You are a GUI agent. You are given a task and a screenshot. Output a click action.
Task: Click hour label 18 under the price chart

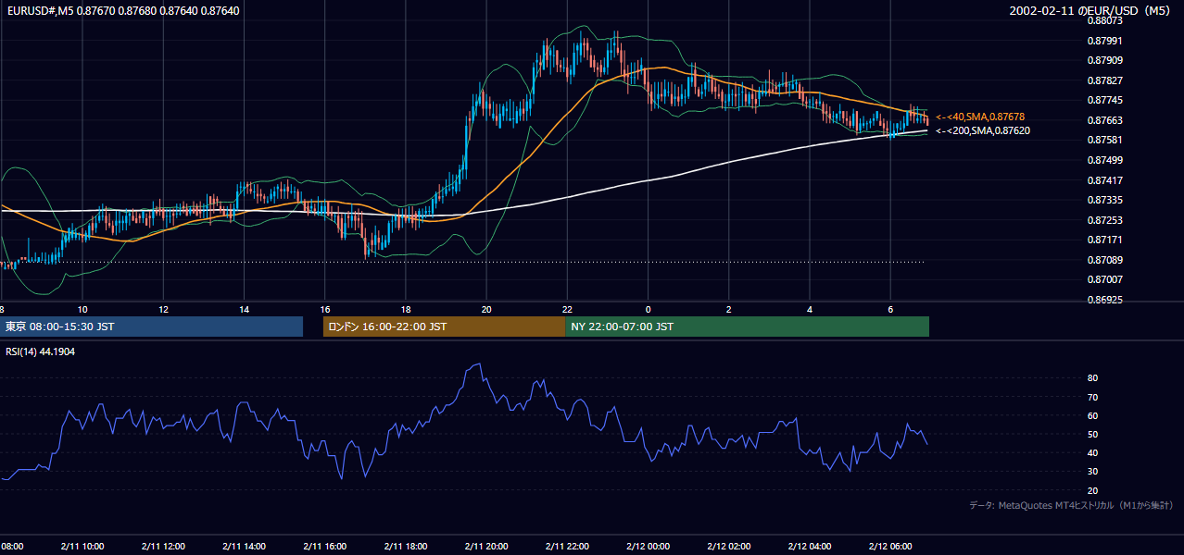[x=406, y=309]
